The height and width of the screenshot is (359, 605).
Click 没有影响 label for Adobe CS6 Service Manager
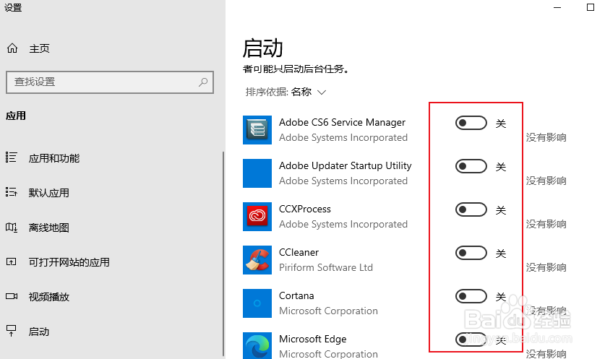point(546,137)
